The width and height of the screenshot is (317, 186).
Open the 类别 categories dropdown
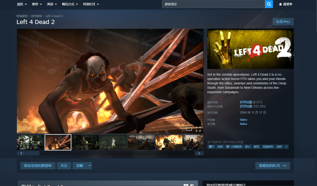pyautogui.click(x=52, y=4)
